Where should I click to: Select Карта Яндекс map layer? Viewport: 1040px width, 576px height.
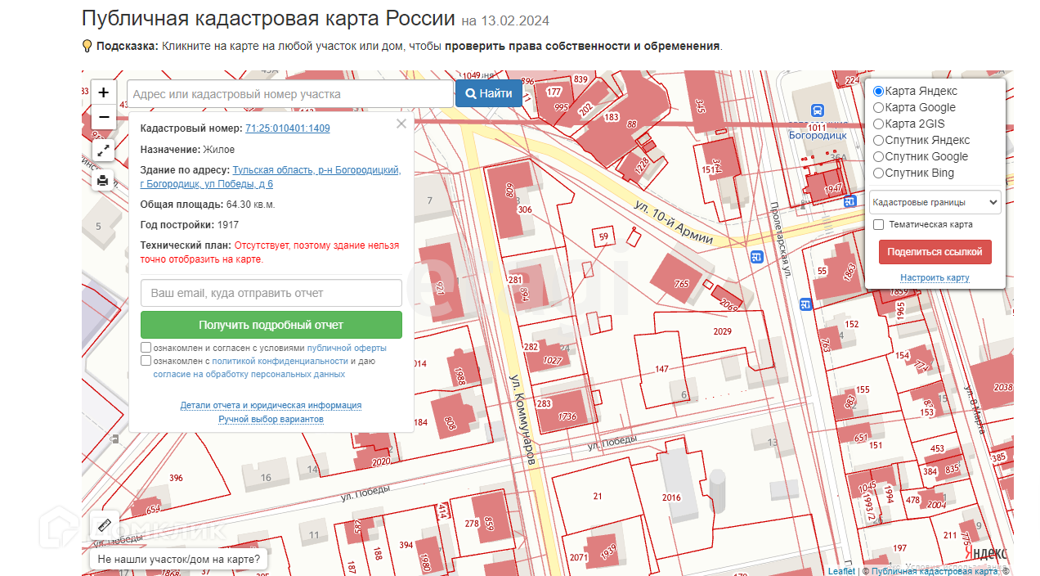[x=879, y=92]
